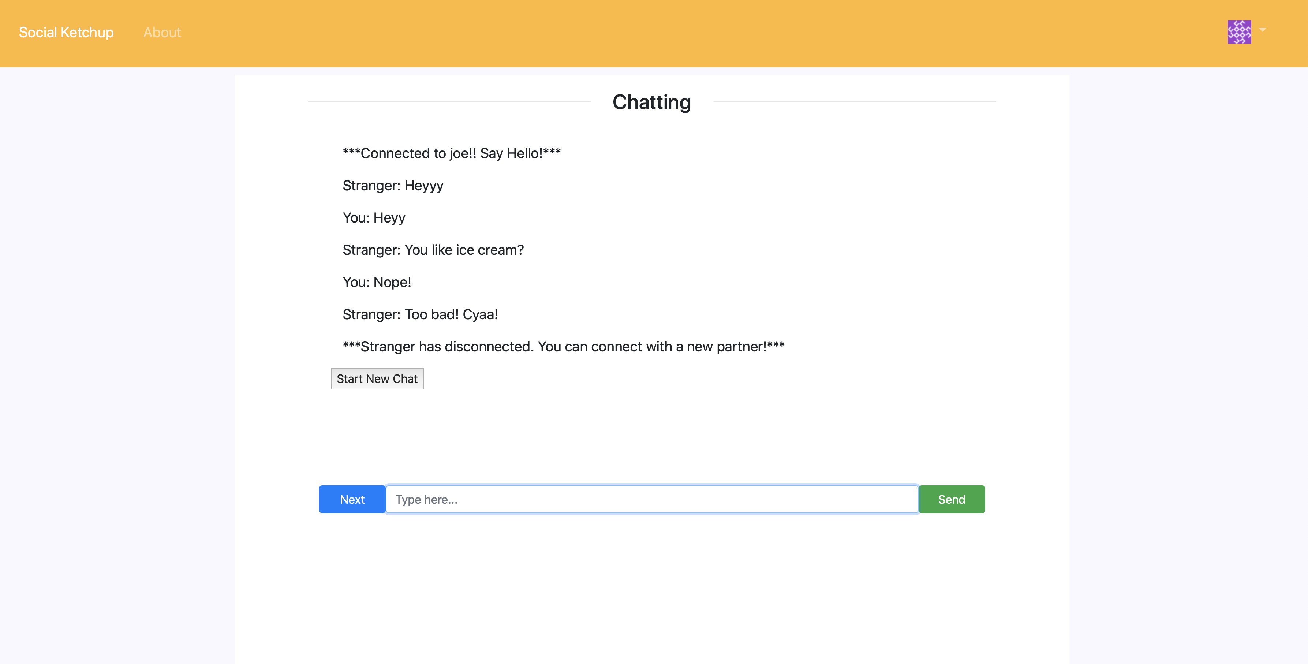
Task: Click the Chatting page heading
Action: 651,102
